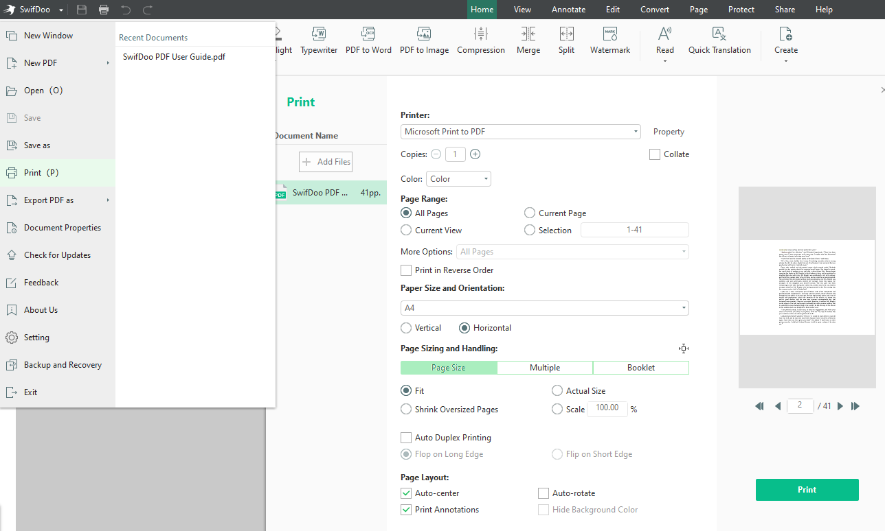885x531 pixels.
Task: Decrease copies with minus icon
Action: [436, 154]
